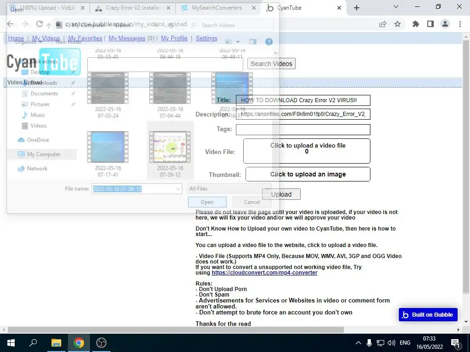The height and width of the screenshot is (352, 470).
Task: Focus the Title input field
Action: (303, 100)
